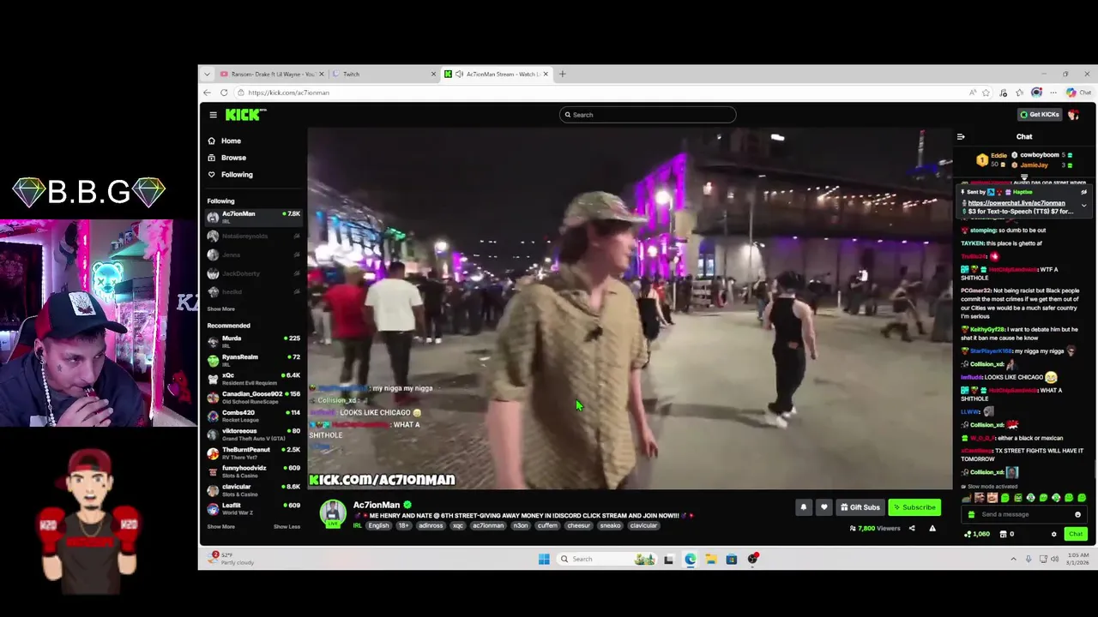Open the powerchat.live pinned link
Screen dimensions: 1098x617
pos(1017,203)
